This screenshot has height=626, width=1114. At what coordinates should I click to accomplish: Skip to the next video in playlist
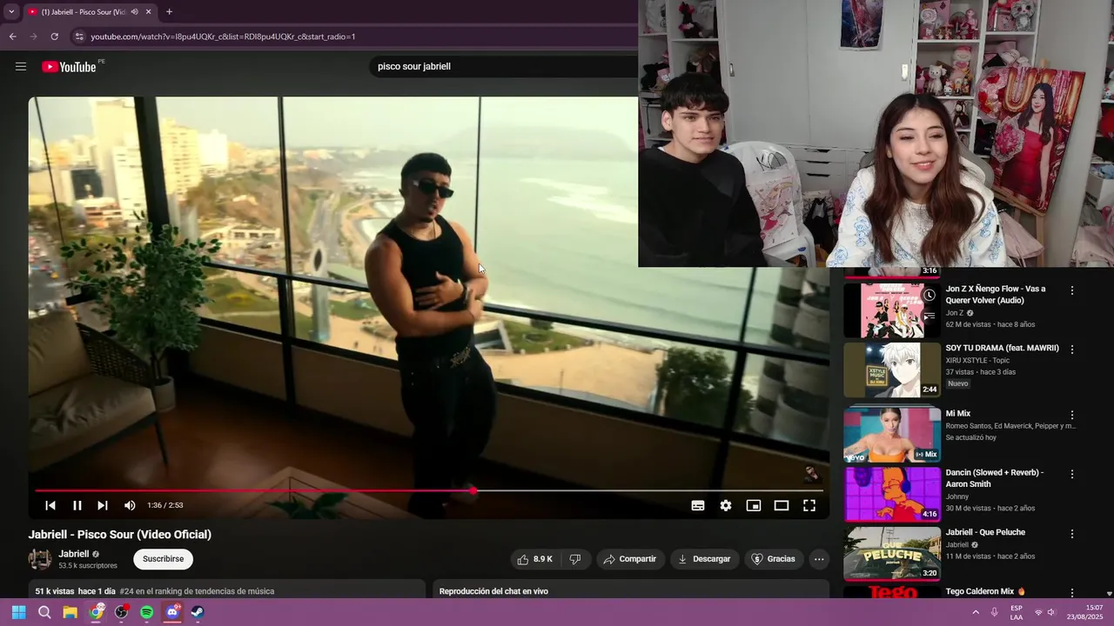pyautogui.click(x=103, y=505)
